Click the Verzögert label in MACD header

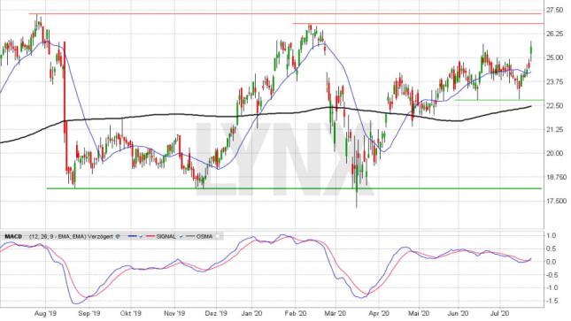[100, 237]
